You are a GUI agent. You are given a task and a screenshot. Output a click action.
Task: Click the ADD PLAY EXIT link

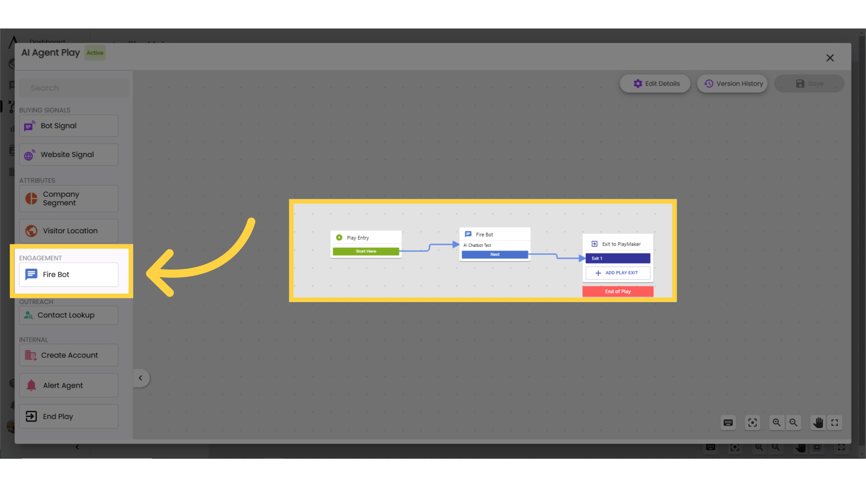click(617, 273)
